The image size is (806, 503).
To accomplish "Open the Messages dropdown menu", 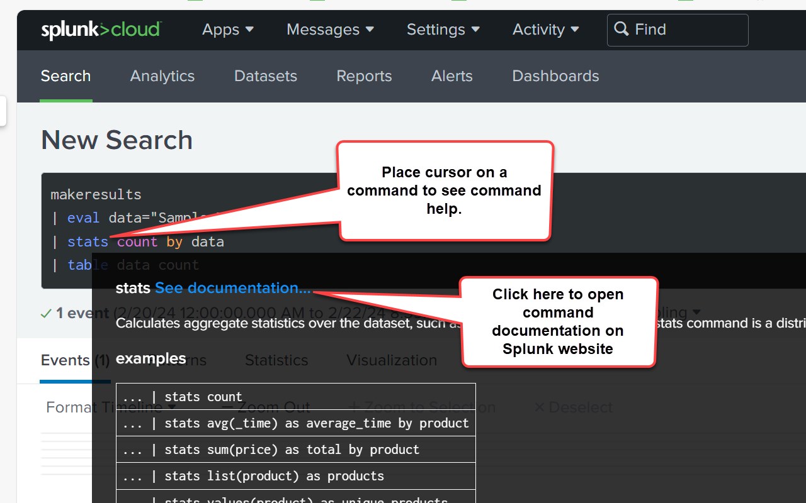I will [331, 30].
